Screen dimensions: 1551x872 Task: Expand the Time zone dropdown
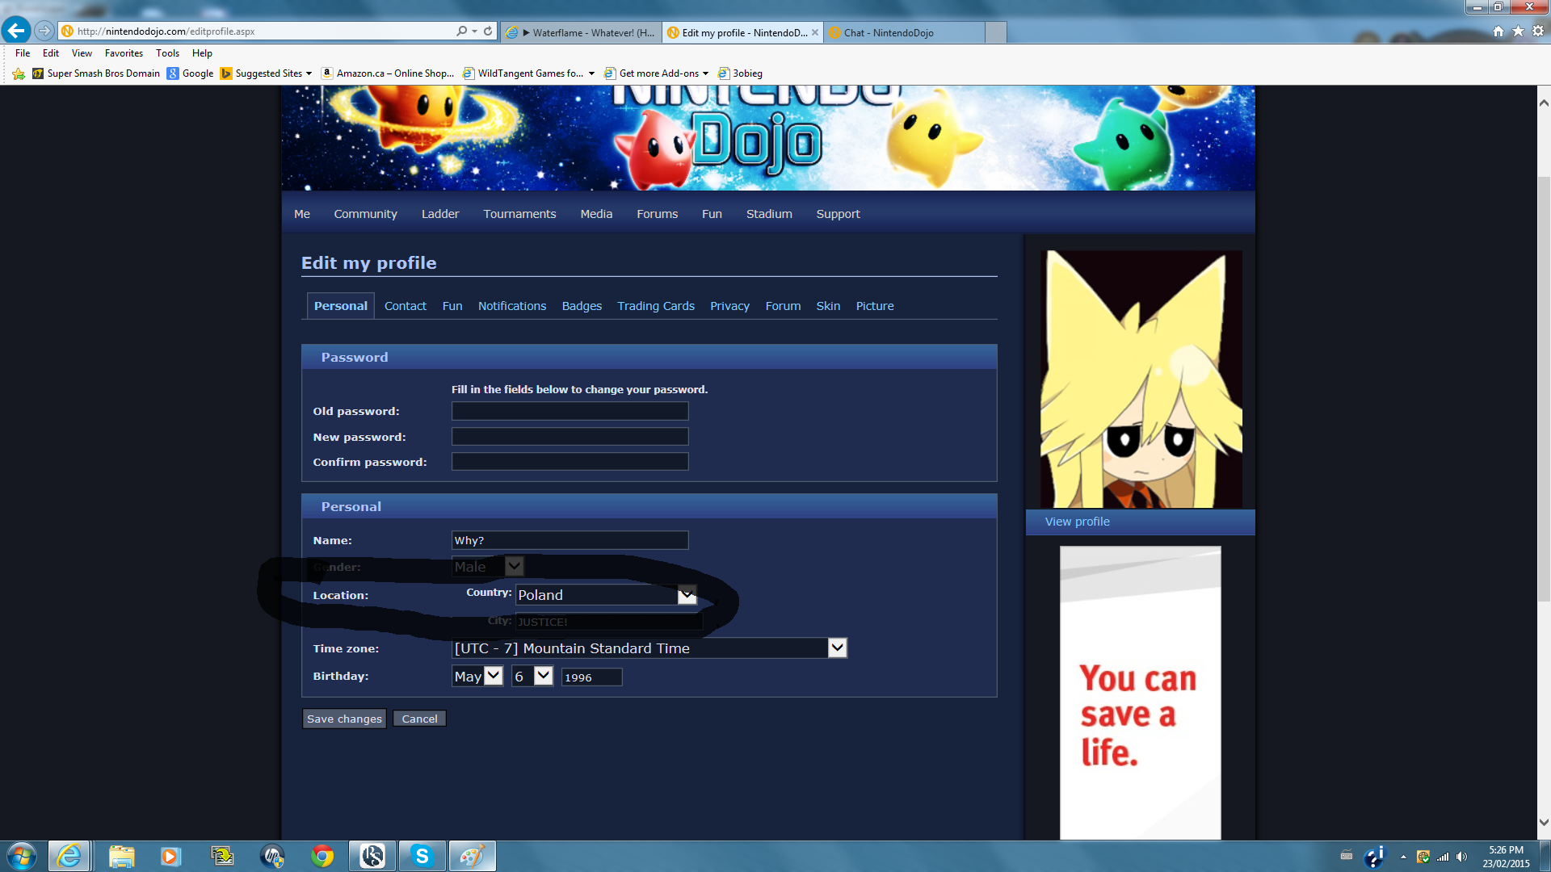pyautogui.click(x=837, y=648)
